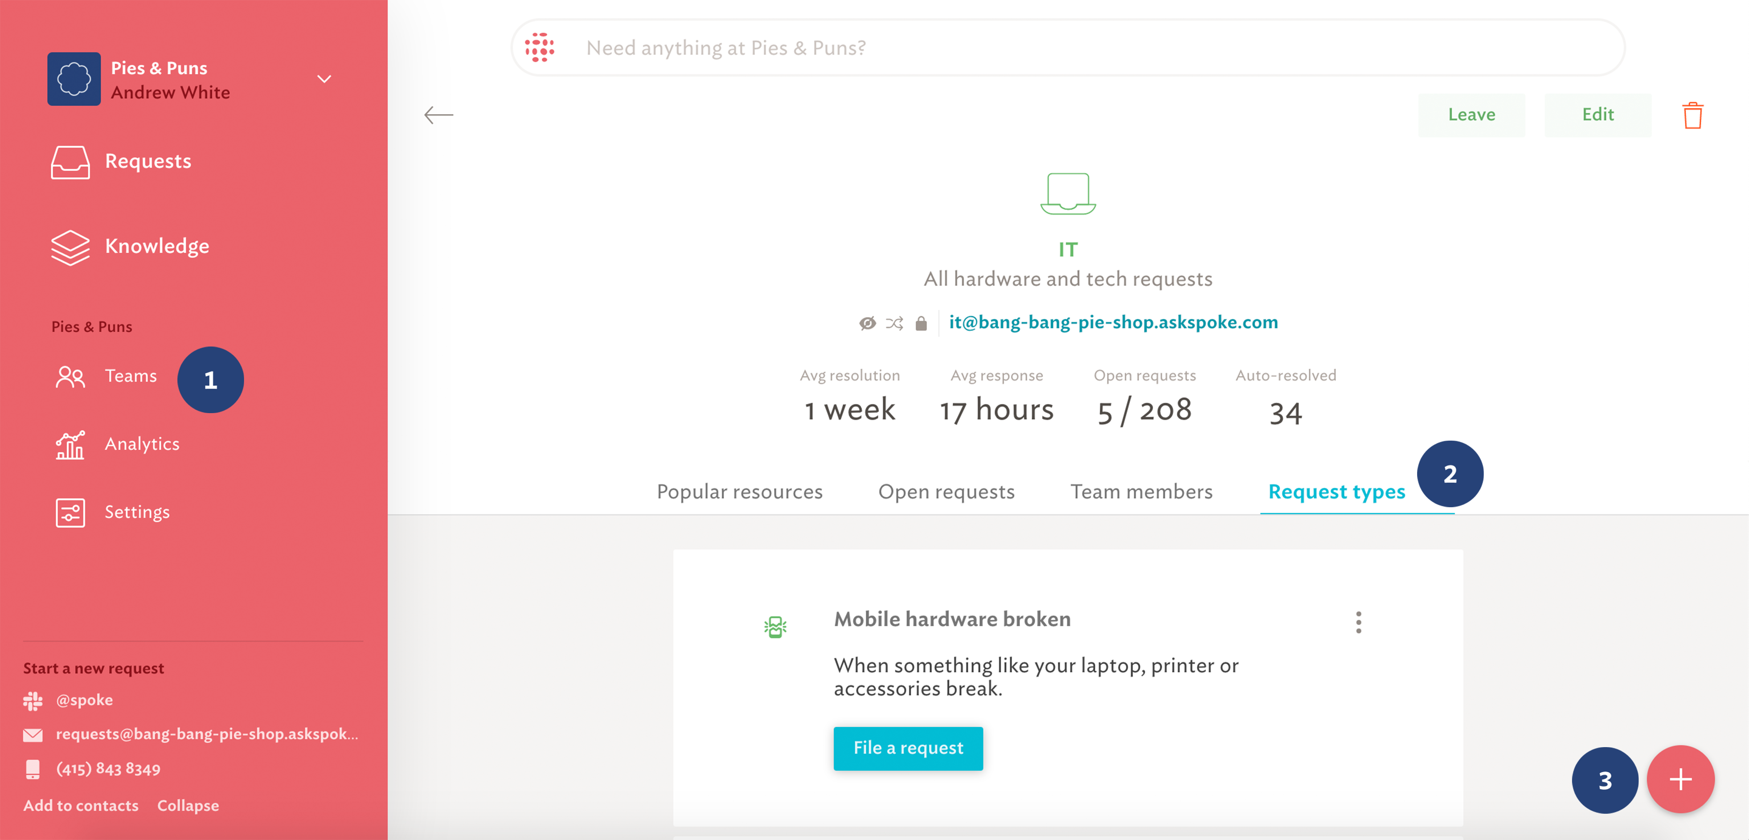Open Teams page from sidebar
The image size is (1749, 840).
pyautogui.click(x=130, y=376)
